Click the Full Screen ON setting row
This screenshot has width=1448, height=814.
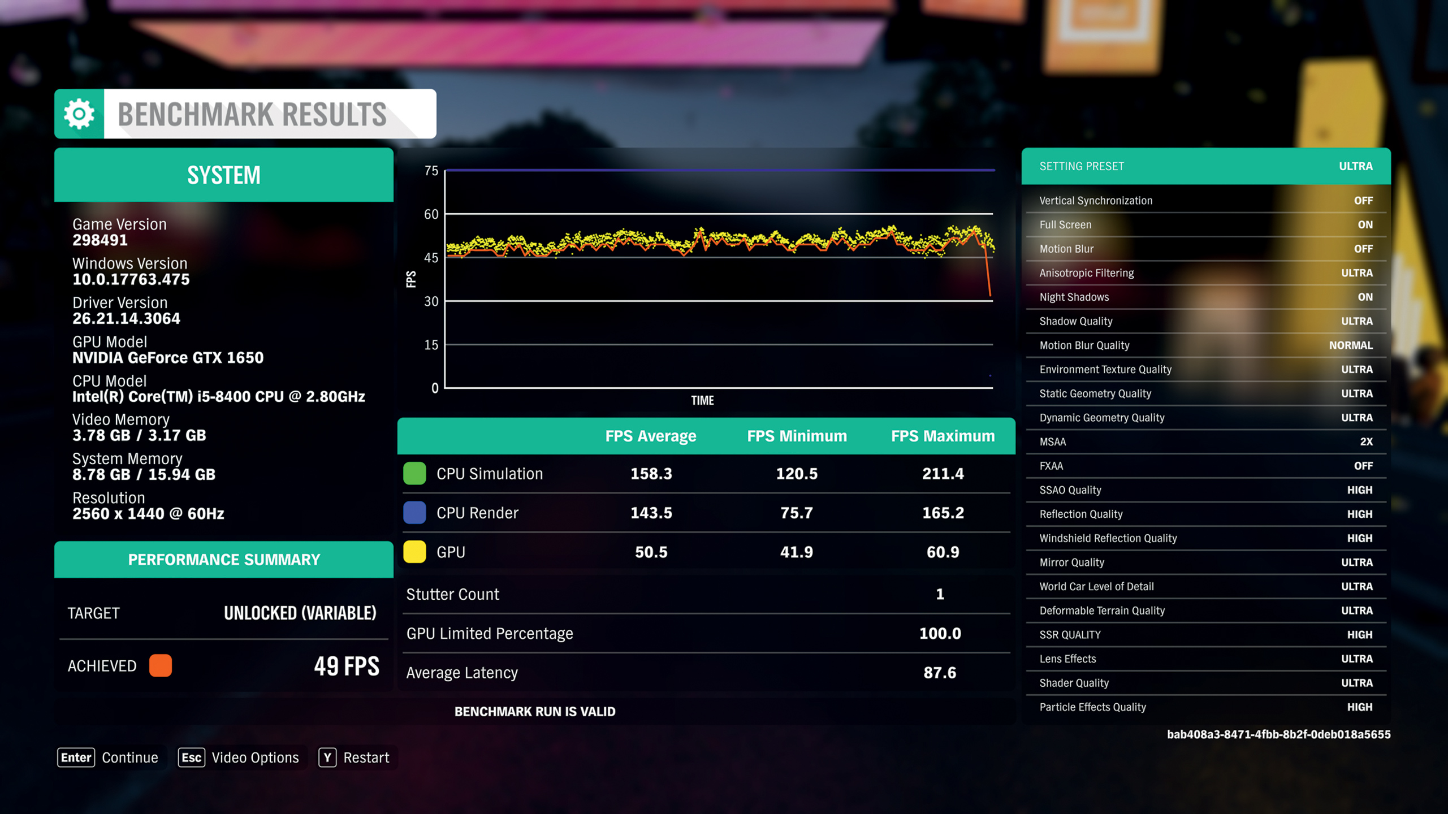(1205, 225)
